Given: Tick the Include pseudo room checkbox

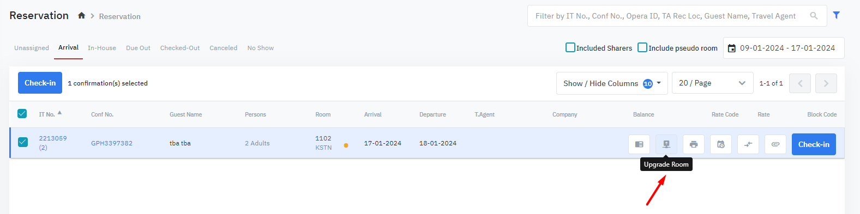Looking at the screenshot, I should [642, 47].
